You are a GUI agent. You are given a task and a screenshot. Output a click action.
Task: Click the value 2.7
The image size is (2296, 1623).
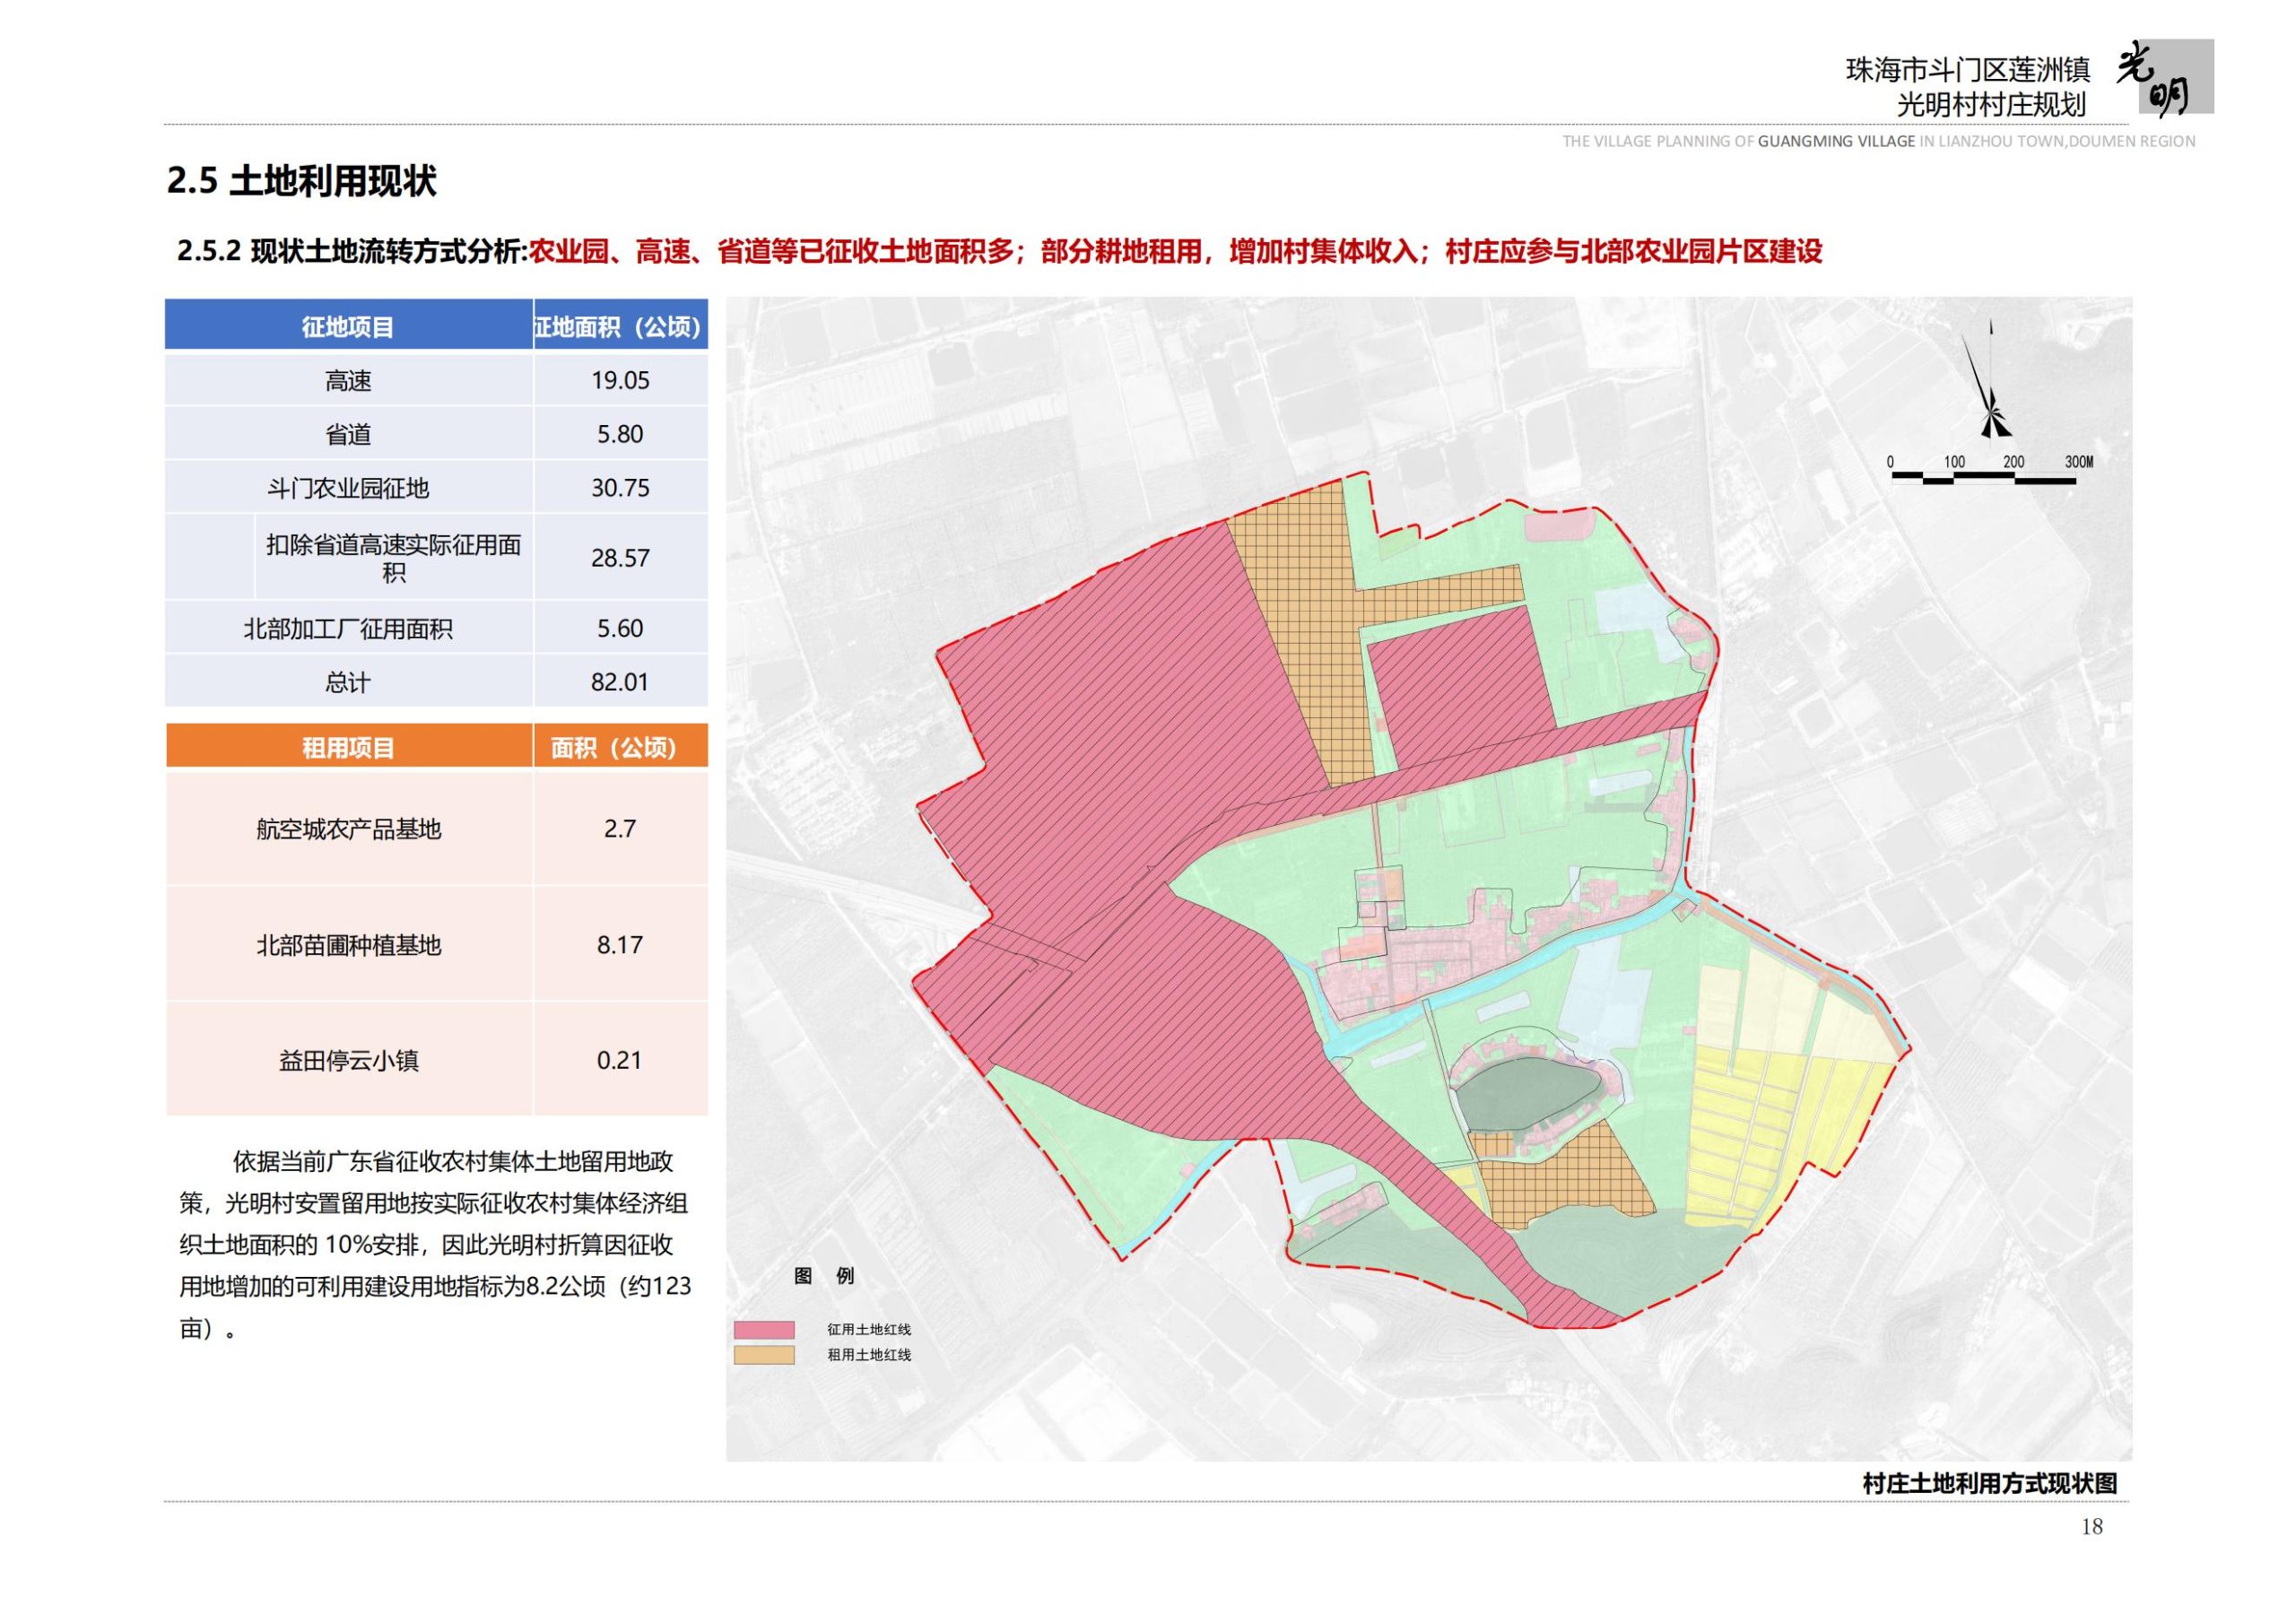[x=620, y=829]
